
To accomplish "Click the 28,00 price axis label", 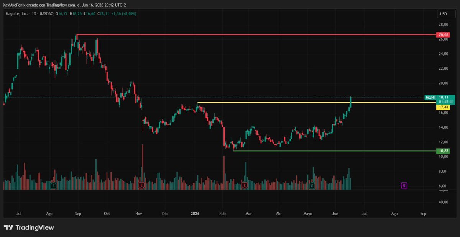I will [443, 24].
